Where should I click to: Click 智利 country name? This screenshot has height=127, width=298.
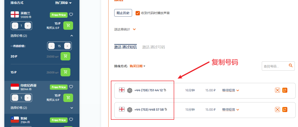tap(24, 118)
